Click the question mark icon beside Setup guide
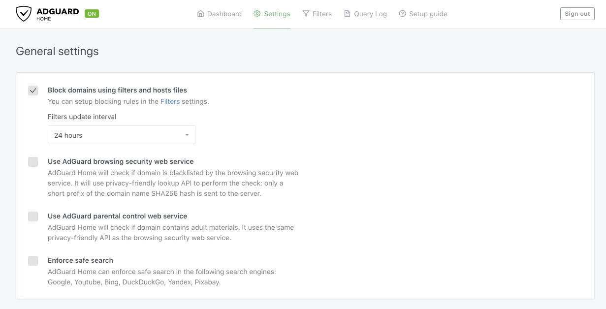606x309 pixels. [x=402, y=14]
